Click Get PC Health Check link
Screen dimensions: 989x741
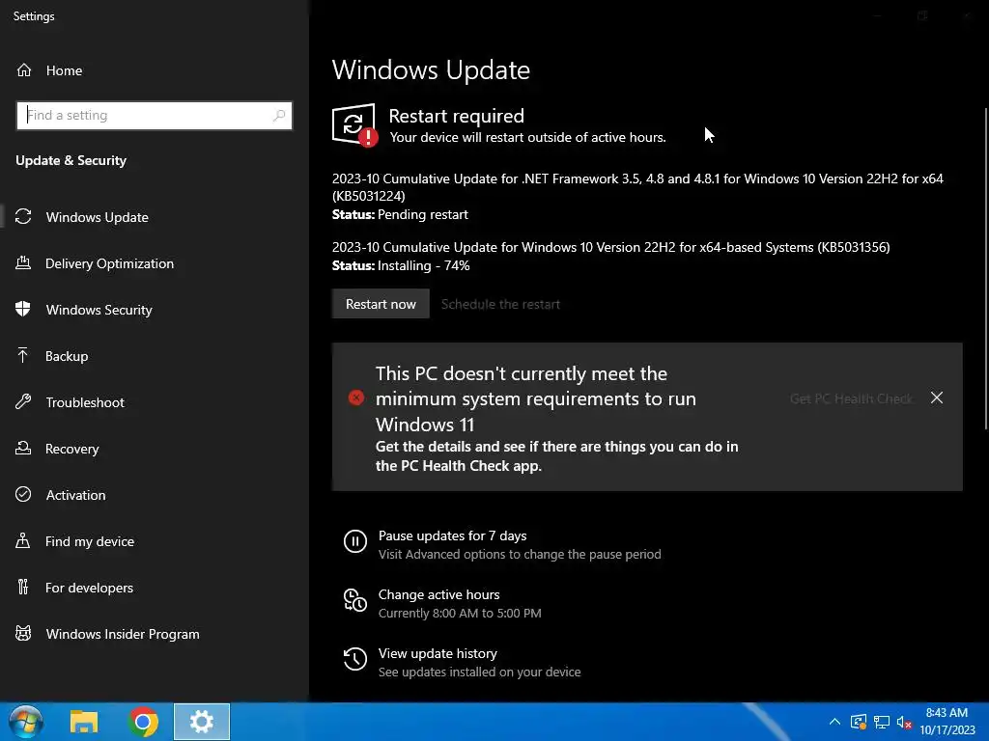click(x=850, y=398)
